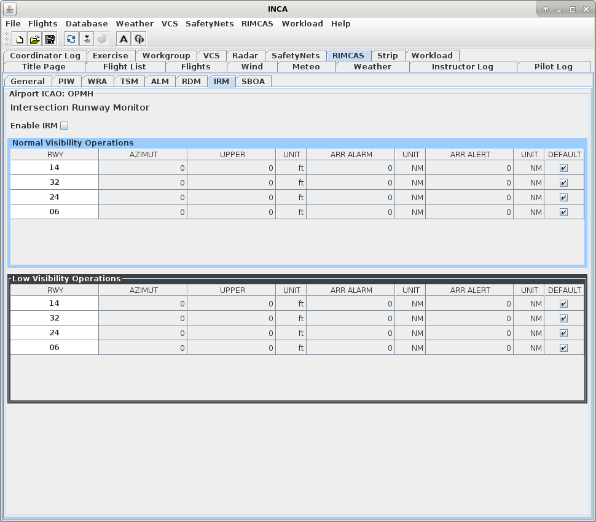
Task: Open the Workload menu in menu bar
Action: 302,23
